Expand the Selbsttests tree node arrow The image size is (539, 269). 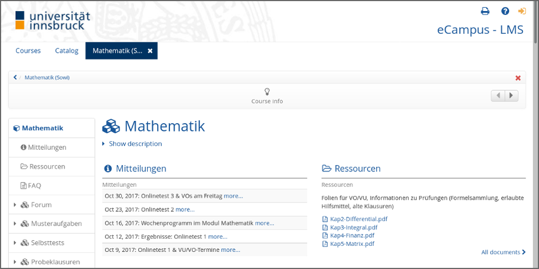coord(15,243)
